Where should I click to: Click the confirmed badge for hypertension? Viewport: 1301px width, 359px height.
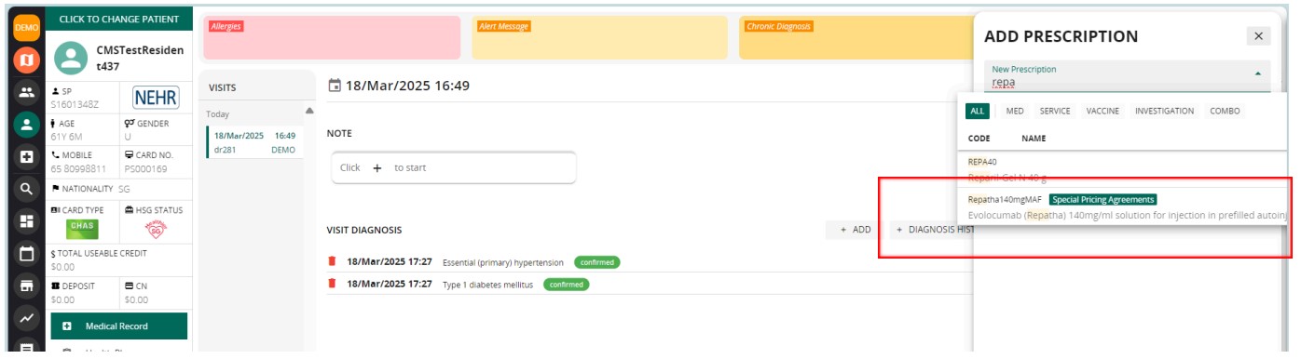pos(596,262)
